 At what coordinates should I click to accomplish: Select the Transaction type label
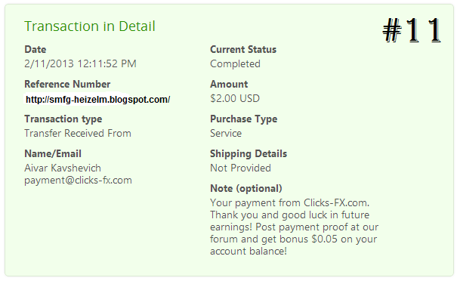(x=63, y=119)
